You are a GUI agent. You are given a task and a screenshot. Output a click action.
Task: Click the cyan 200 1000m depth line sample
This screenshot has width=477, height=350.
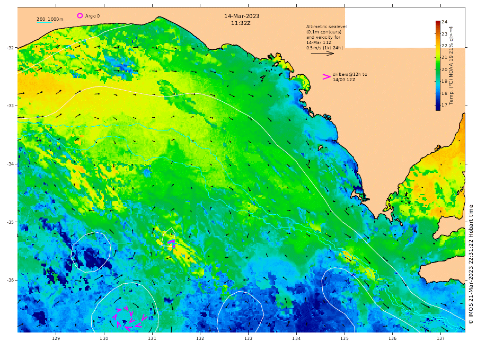click(44, 22)
